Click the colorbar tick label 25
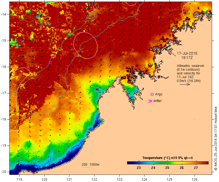This screenshot has height=182, width=219. tap(167, 168)
